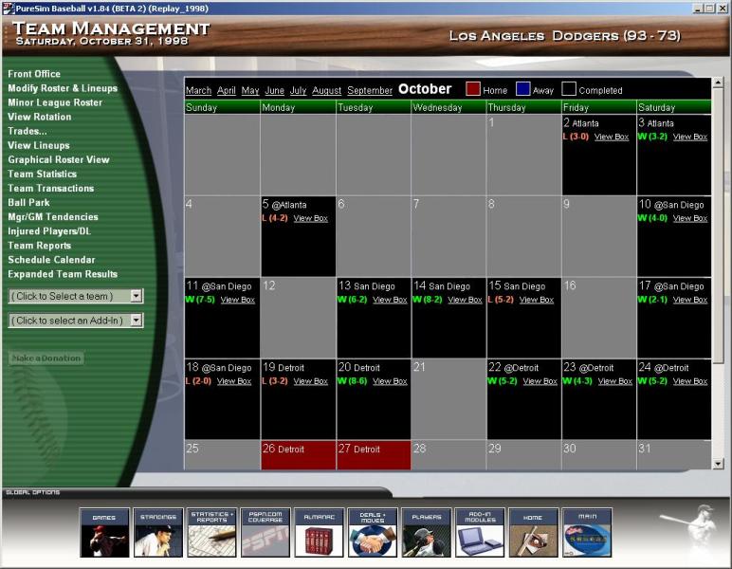Click Global Options label

(32, 492)
